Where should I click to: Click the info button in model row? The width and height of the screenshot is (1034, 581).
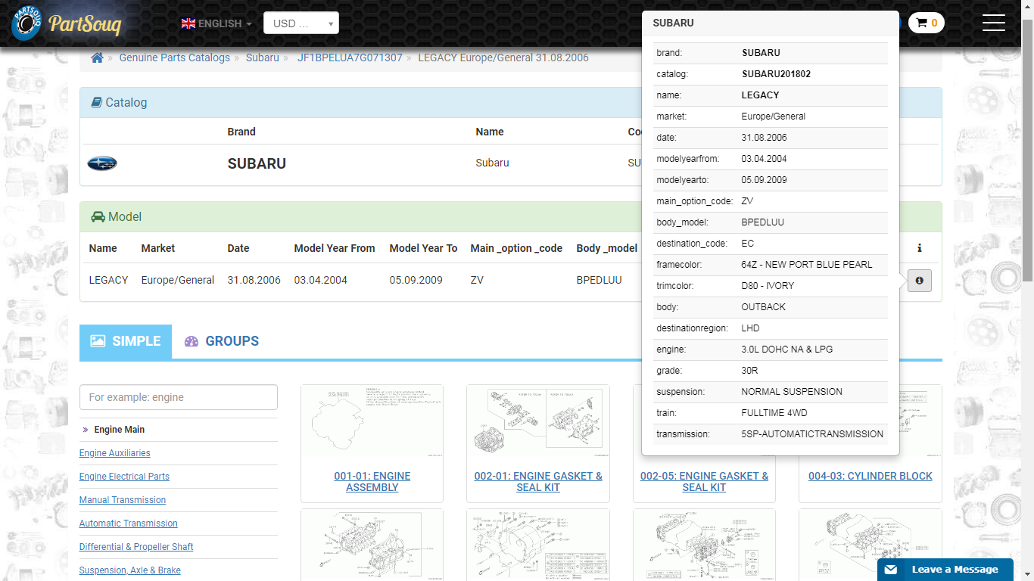tap(919, 281)
